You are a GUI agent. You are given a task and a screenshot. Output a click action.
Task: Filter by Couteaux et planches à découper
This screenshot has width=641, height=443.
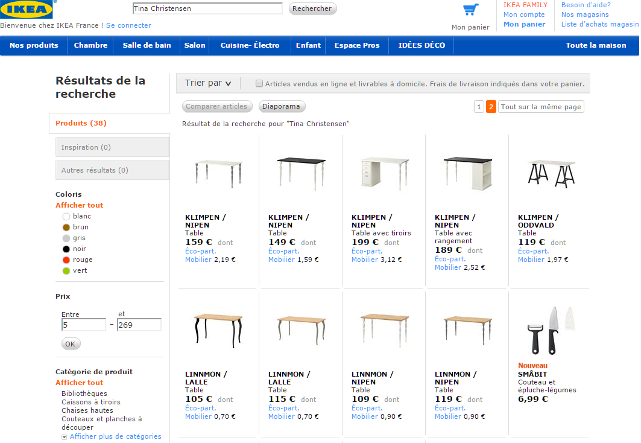pos(102,423)
